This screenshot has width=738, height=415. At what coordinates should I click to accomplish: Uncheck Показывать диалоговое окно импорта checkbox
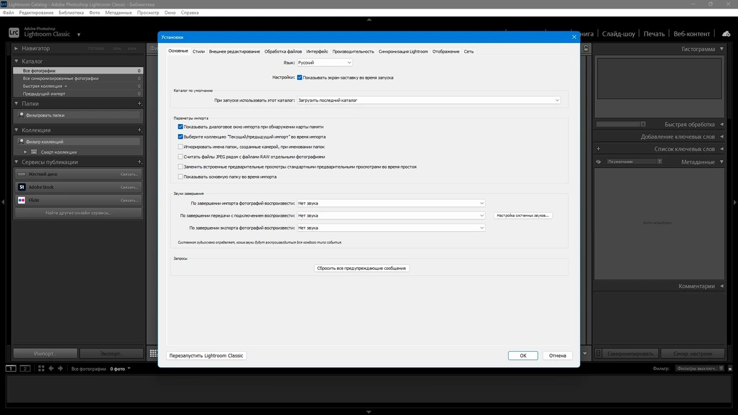pos(180,127)
